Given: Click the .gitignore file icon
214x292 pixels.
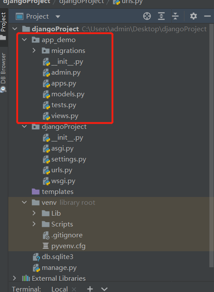Looking at the screenshot, I should [46, 235].
